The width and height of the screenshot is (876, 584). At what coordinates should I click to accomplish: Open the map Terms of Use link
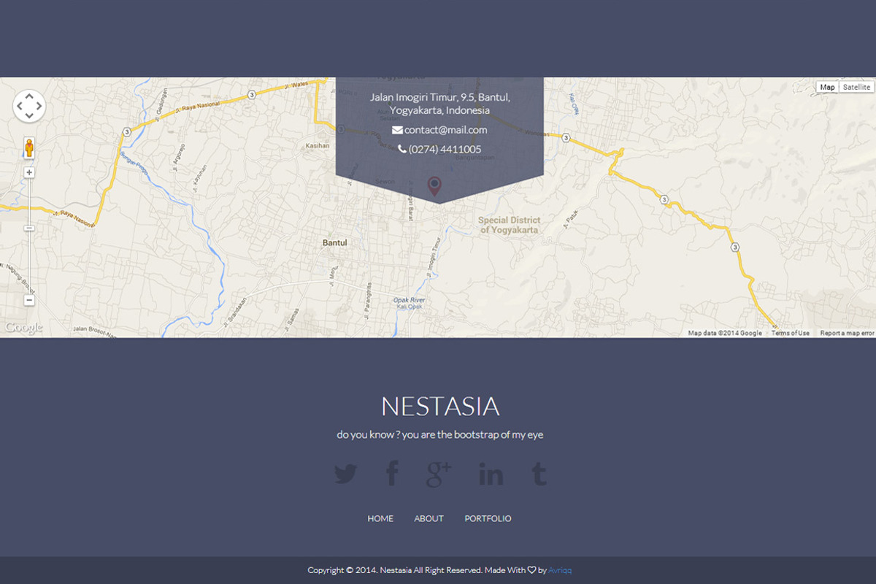[x=791, y=333]
